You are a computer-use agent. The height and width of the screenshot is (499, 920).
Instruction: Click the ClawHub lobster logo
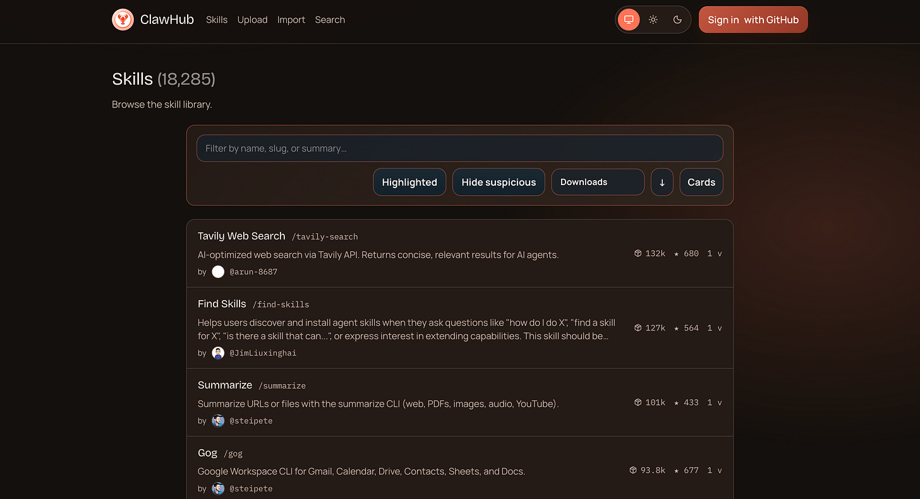coord(123,20)
